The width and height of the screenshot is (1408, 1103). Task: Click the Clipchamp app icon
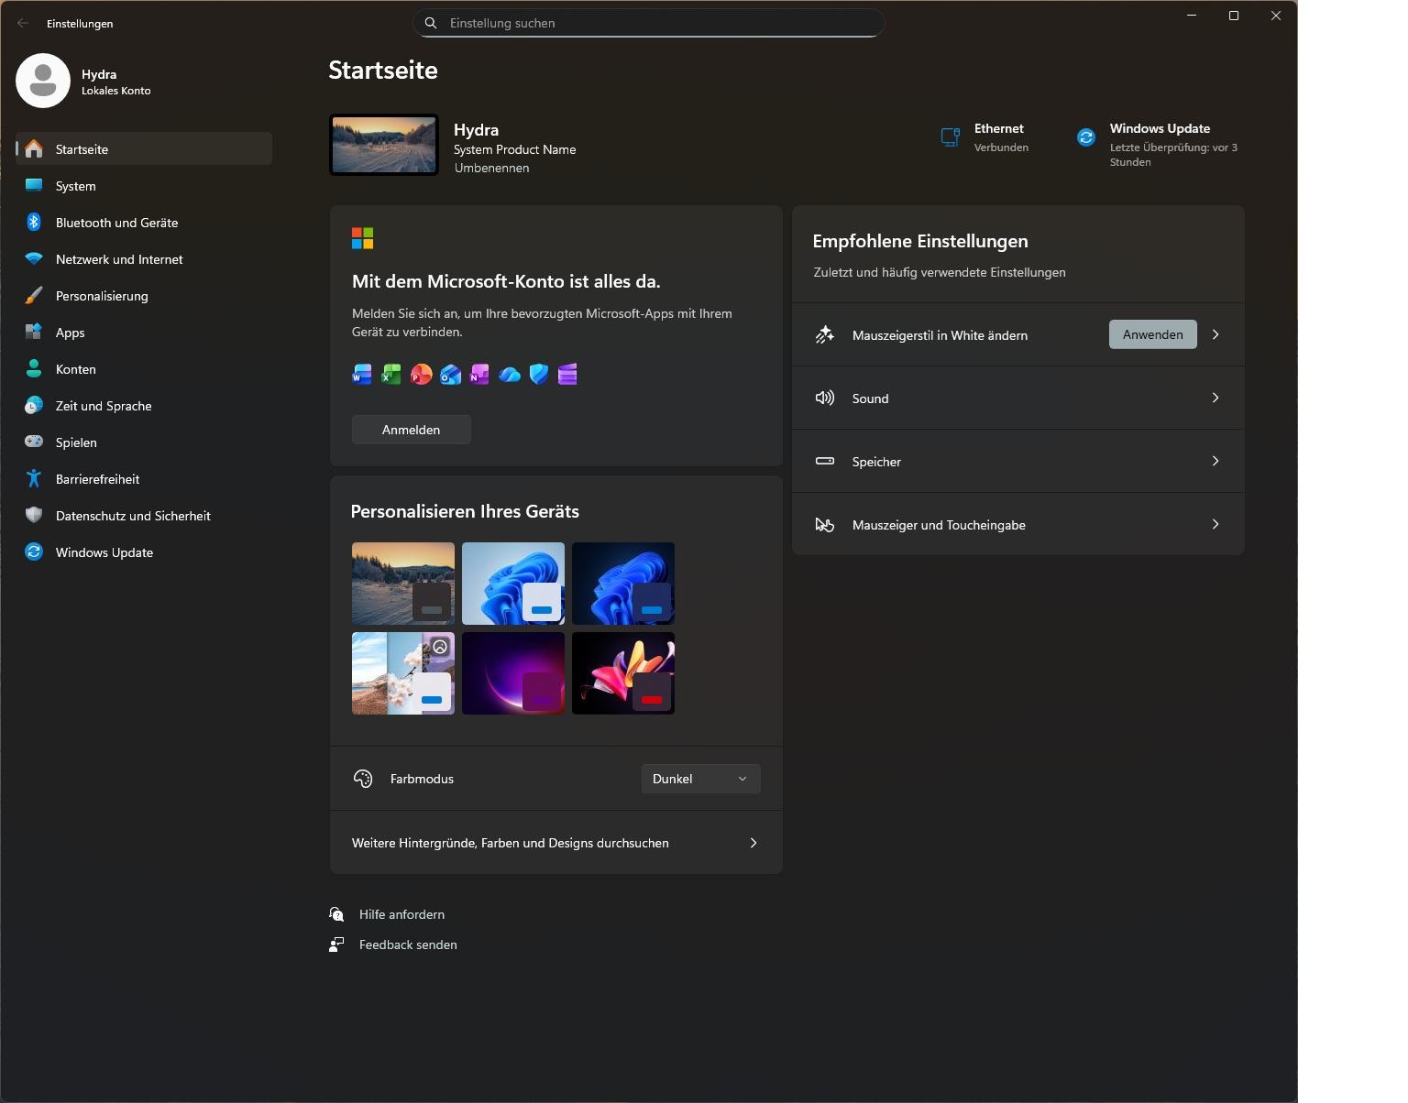[567, 374]
